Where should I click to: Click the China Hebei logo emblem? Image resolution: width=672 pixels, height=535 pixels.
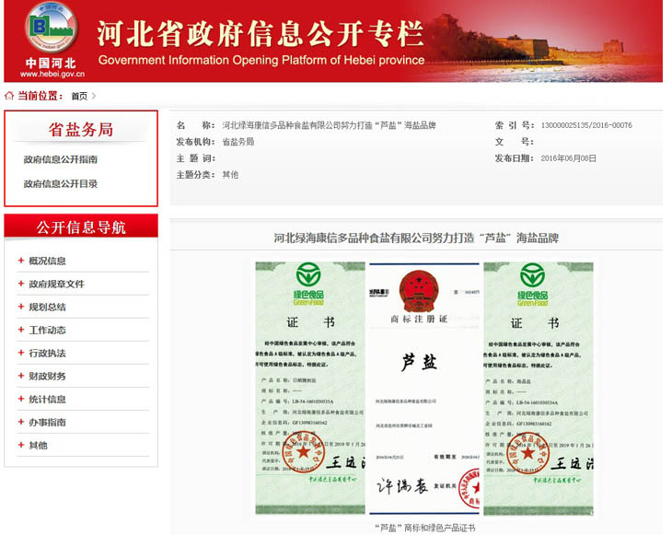coord(51,27)
